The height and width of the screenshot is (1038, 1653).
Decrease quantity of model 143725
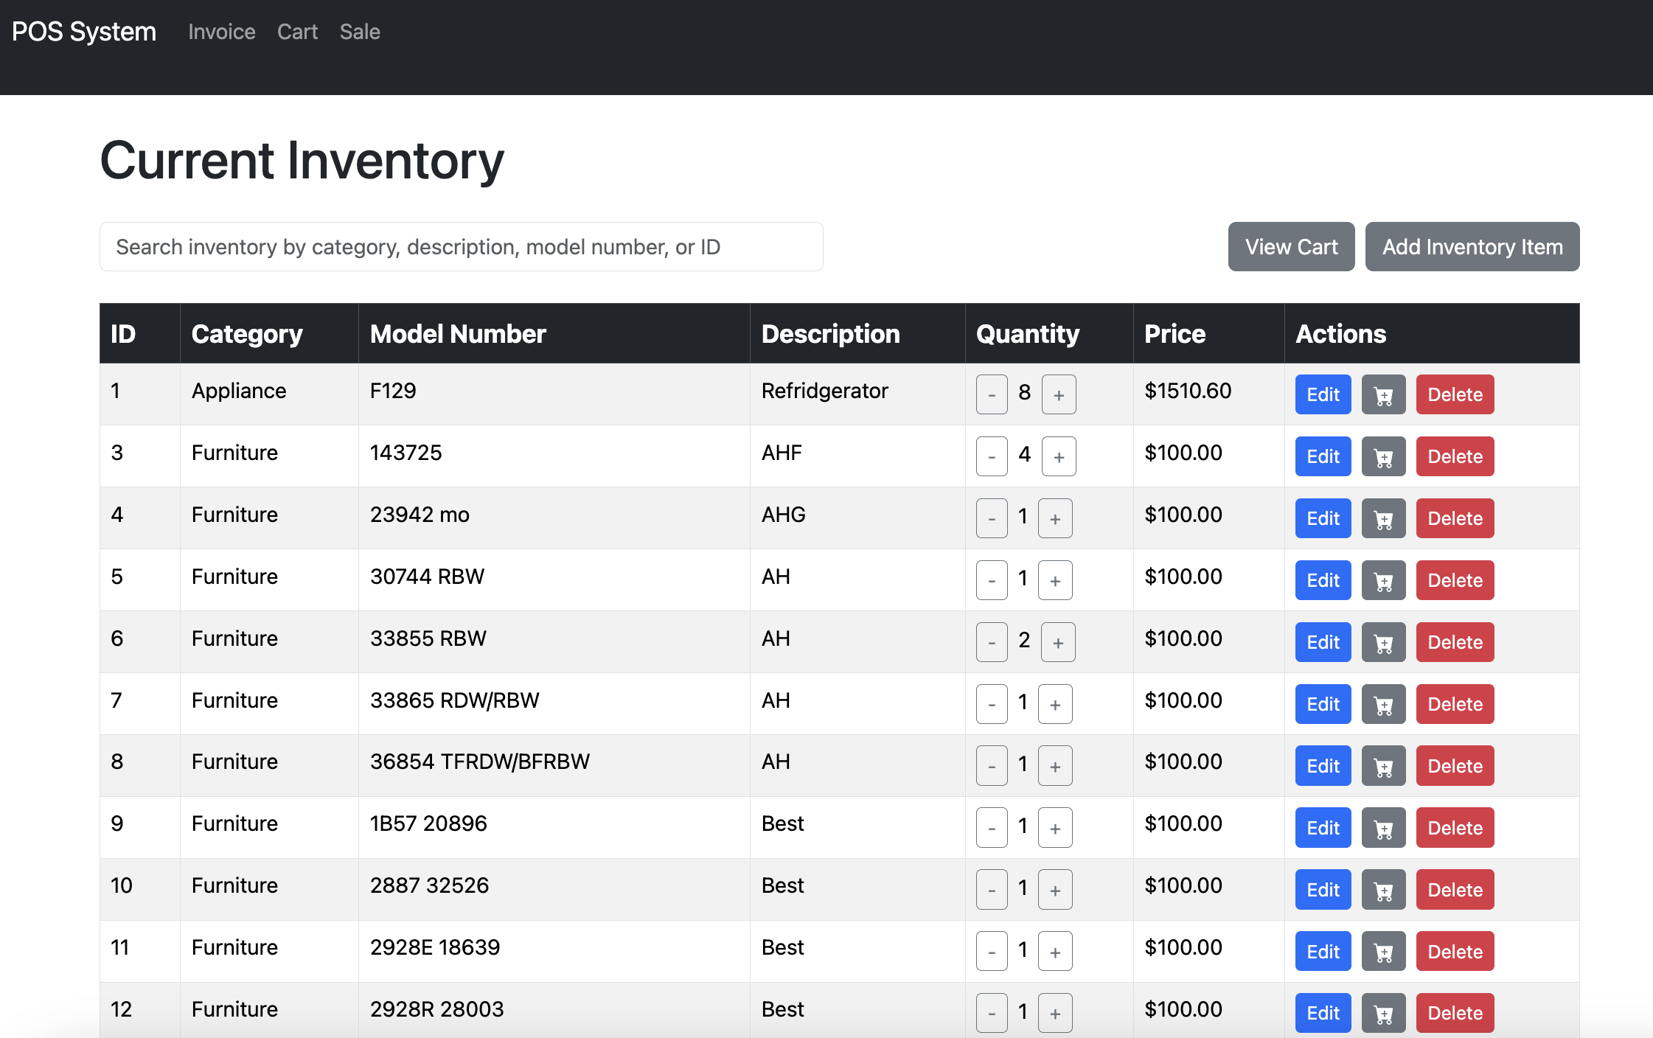coord(992,456)
